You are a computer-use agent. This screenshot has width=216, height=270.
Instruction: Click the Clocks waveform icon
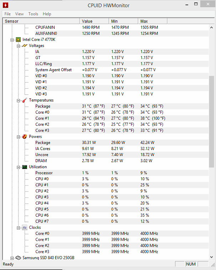[x=25, y=228]
